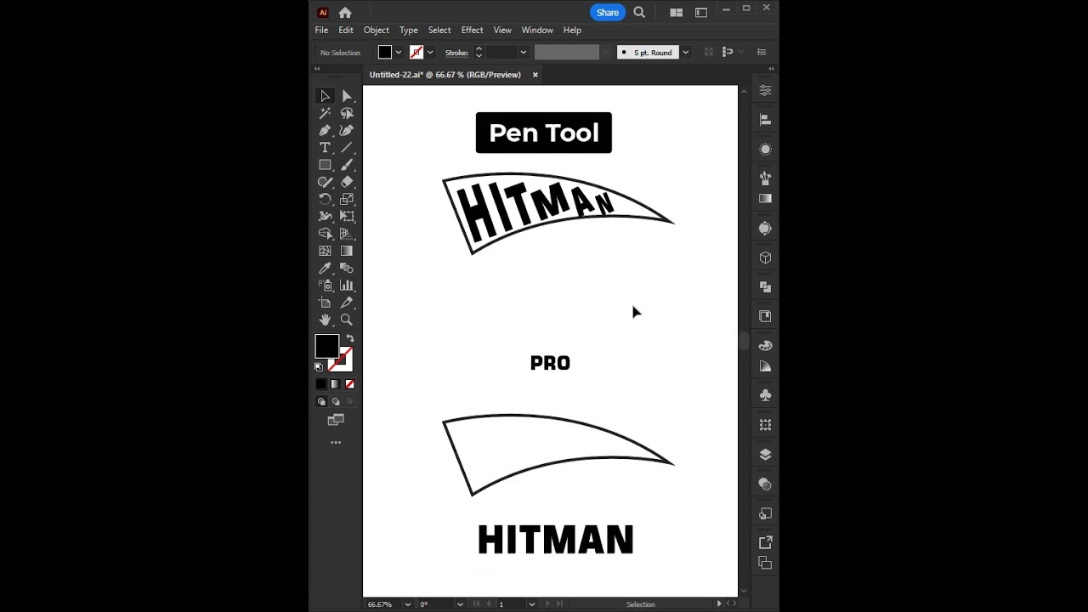Set None mode below fill swatches
1088x612 pixels.
(x=349, y=384)
